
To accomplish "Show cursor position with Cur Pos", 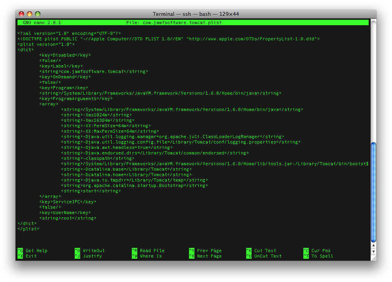I will point(320,251).
